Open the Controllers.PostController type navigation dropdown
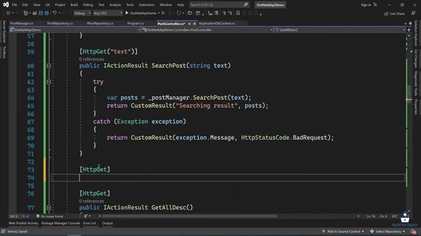The height and width of the screenshot is (236, 421). [x=208, y=30]
